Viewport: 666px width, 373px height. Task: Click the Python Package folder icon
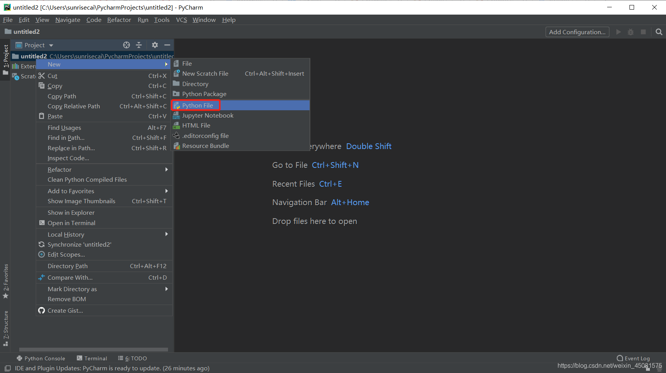[x=176, y=94]
